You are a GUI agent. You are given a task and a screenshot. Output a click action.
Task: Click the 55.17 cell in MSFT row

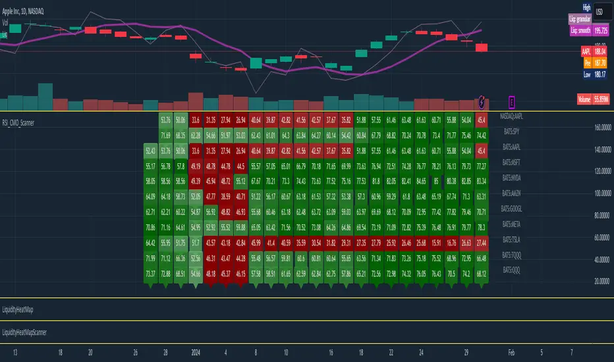150,167
